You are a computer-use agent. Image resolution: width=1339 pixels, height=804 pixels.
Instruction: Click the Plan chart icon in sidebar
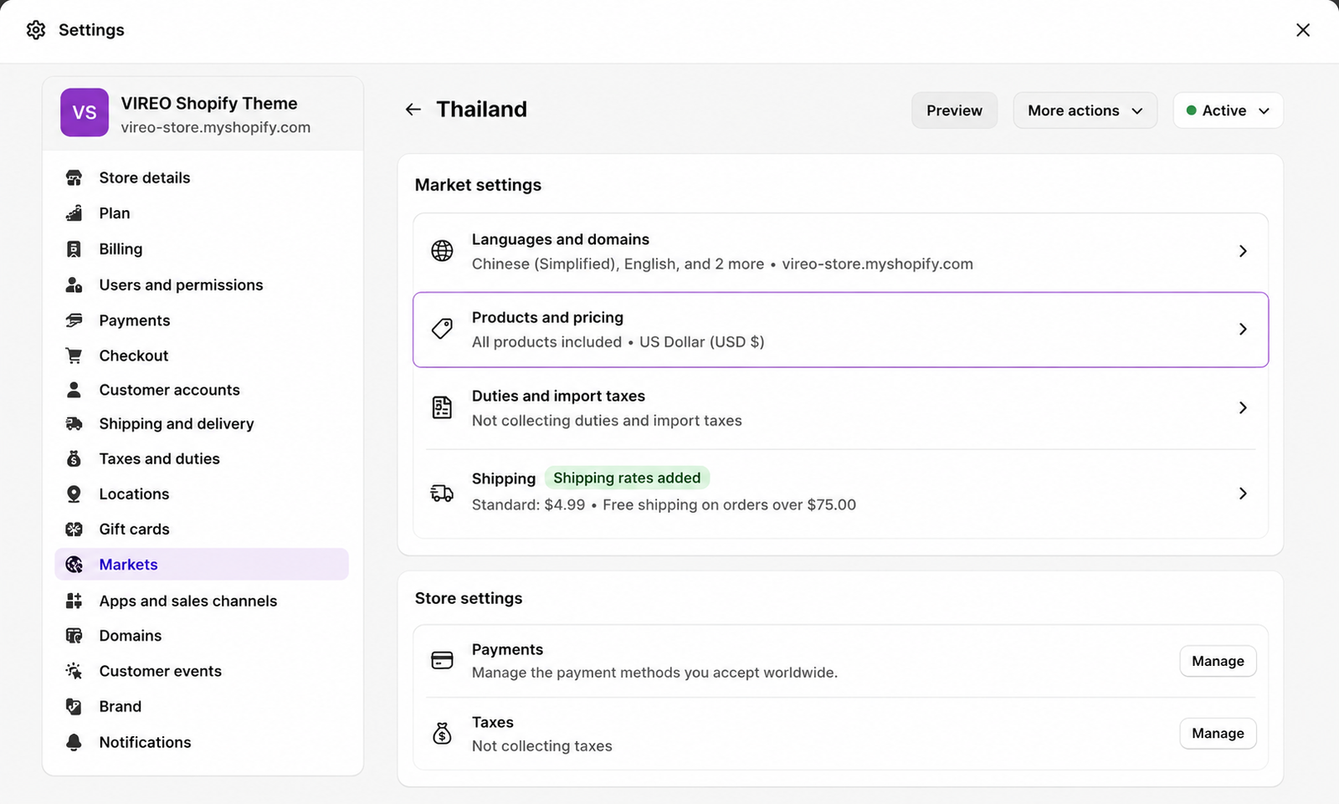(74, 213)
